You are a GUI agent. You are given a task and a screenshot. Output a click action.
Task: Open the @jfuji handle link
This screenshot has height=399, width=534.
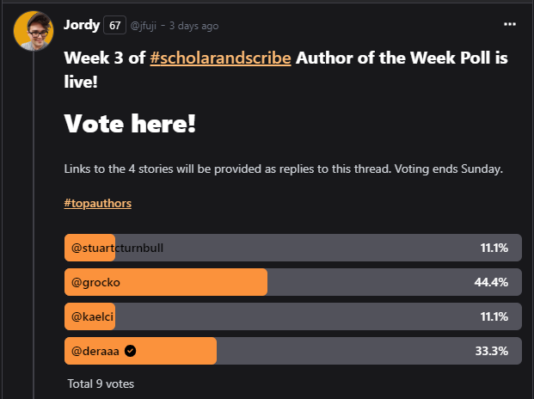144,26
